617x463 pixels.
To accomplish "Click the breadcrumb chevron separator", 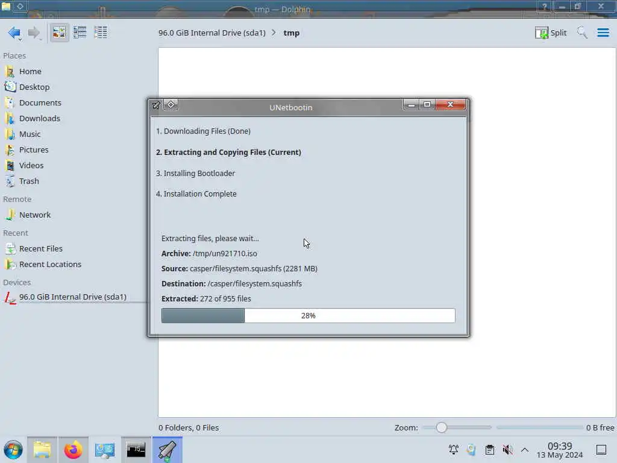I will (274, 33).
